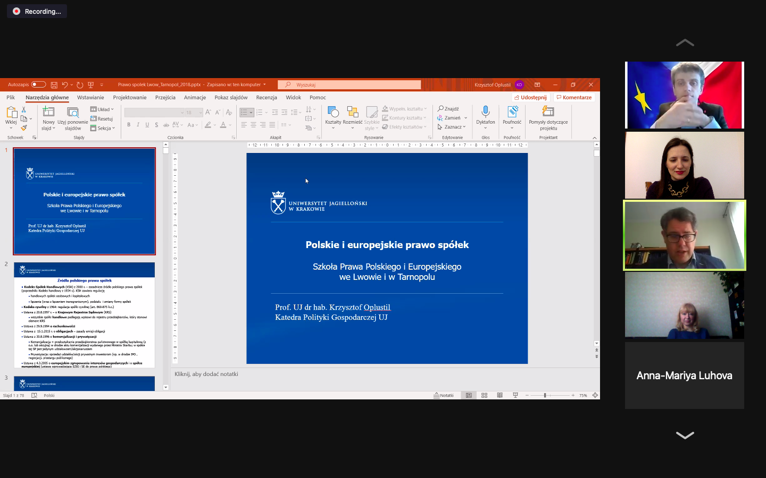766x478 pixels.
Task: Open Użyj ponownie slajdów pane
Action: pos(73,118)
